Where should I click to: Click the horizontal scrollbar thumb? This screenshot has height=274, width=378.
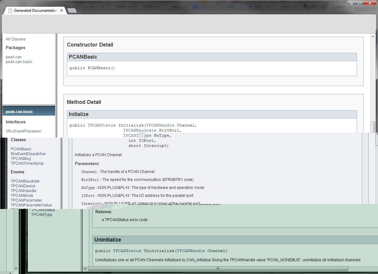[218, 269]
